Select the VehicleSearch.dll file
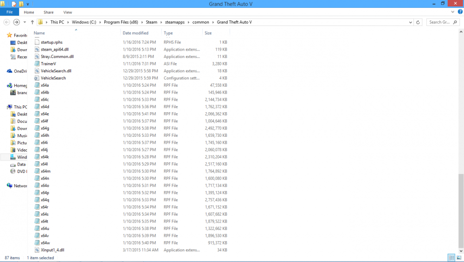The image size is (464, 262). (x=56, y=71)
